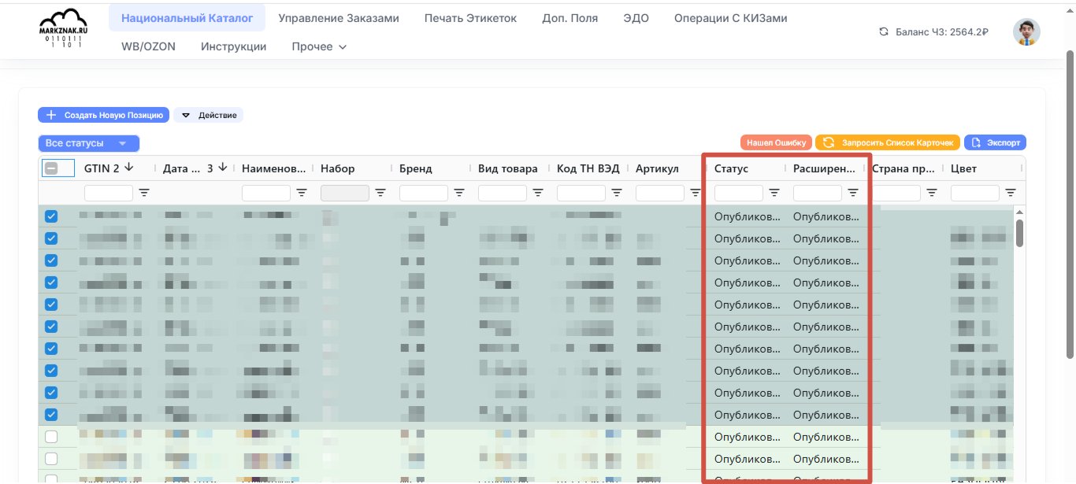Open filter icon for Бренд column

459,192
